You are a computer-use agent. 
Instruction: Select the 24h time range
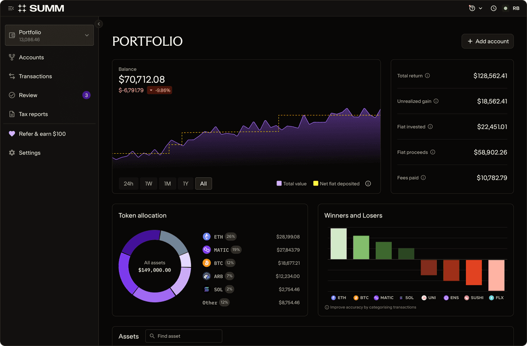point(128,184)
